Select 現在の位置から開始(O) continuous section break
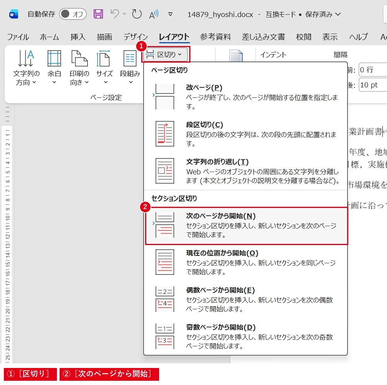The image size is (387, 385). tap(246, 262)
